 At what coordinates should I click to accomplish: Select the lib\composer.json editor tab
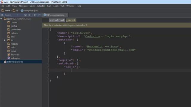pyautogui.click(x=56, y=15)
